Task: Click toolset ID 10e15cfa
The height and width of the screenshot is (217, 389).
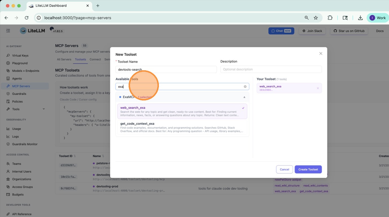Action: 68,177
